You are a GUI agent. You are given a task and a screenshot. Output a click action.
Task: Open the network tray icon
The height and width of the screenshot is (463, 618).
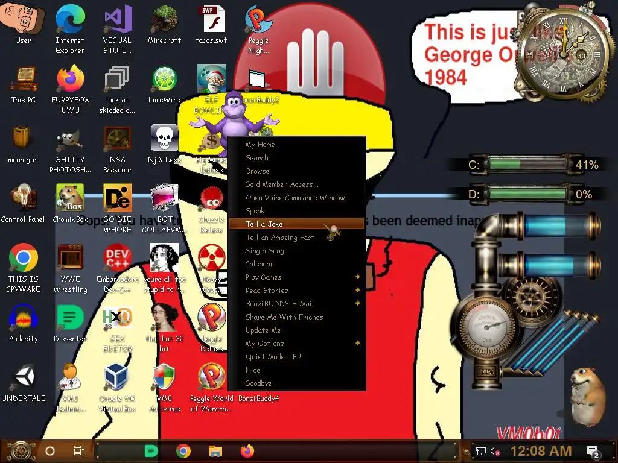(x=480, y=451)
